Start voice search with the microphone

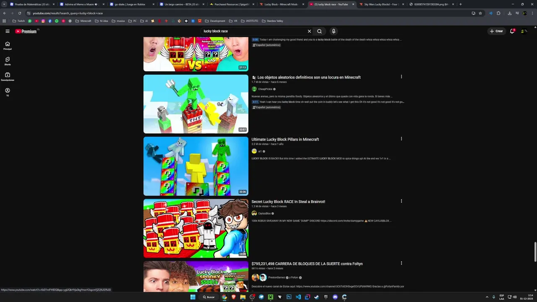334,31
